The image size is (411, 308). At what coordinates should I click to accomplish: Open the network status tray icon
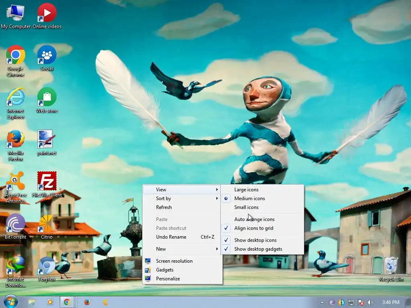click(x=351, y=302)
